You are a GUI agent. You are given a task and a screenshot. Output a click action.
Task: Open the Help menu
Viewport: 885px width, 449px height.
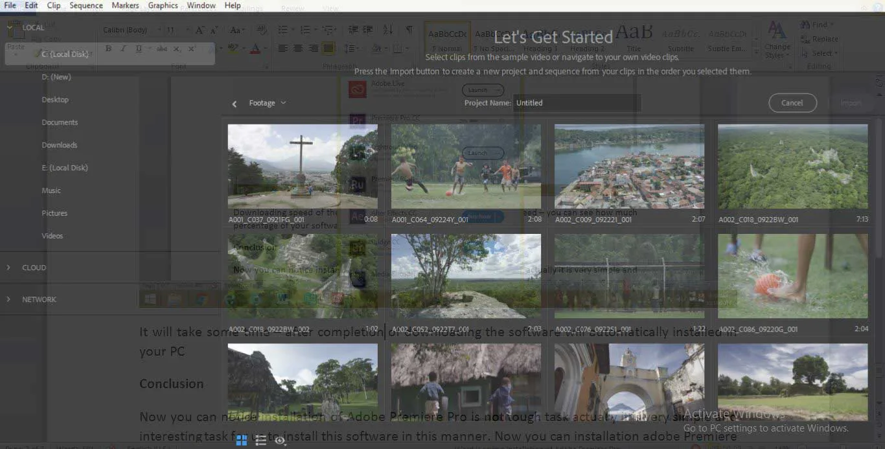coord(233,5)
